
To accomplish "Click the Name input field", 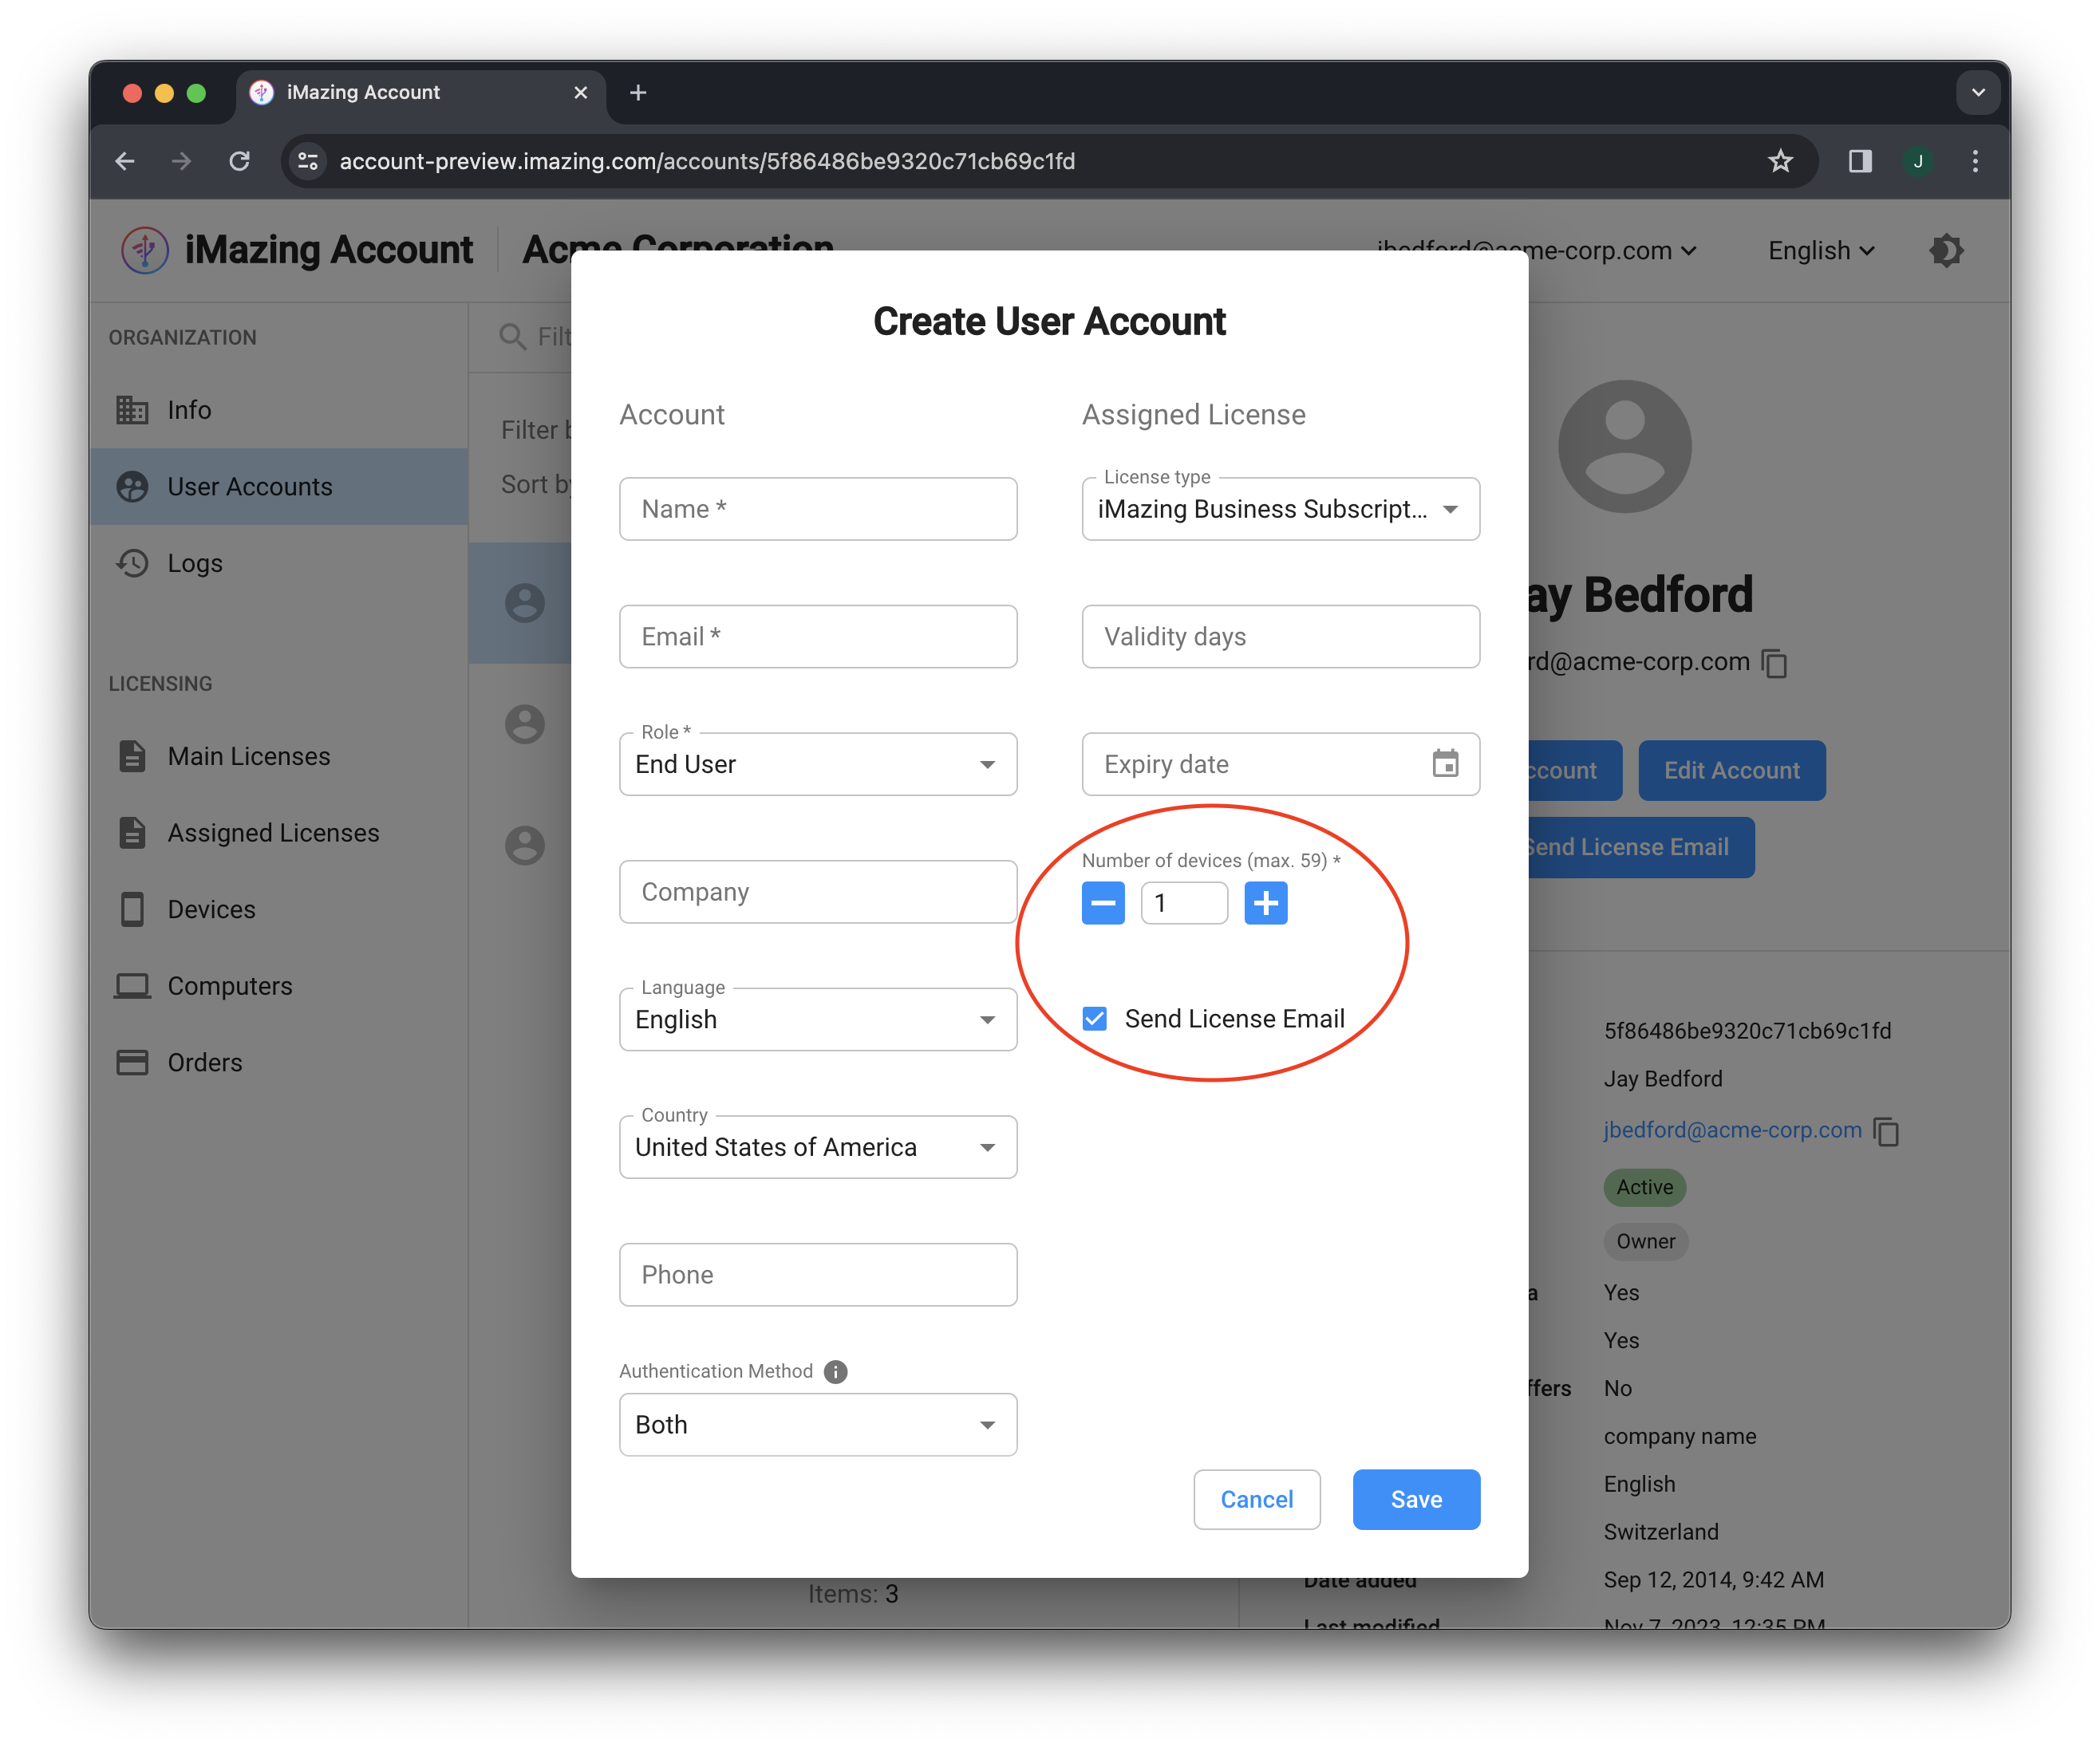I will 818,509.
